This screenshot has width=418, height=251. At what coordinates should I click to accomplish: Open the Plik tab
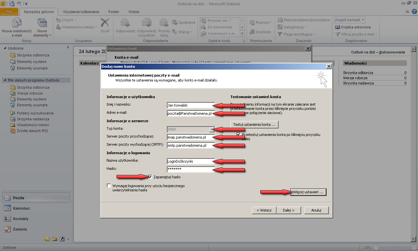coord(9,12)
